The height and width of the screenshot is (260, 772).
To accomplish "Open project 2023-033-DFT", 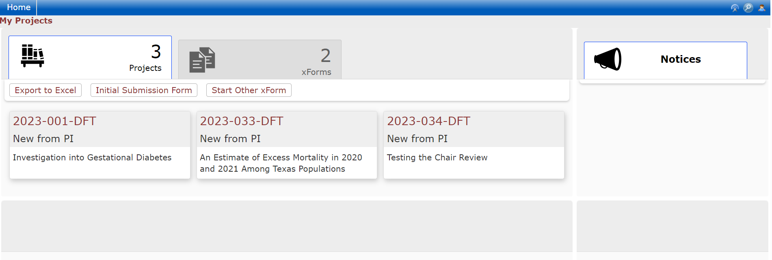I will point(242,121).
